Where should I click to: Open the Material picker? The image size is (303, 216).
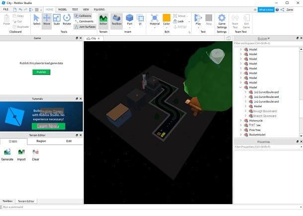point(154,19)
